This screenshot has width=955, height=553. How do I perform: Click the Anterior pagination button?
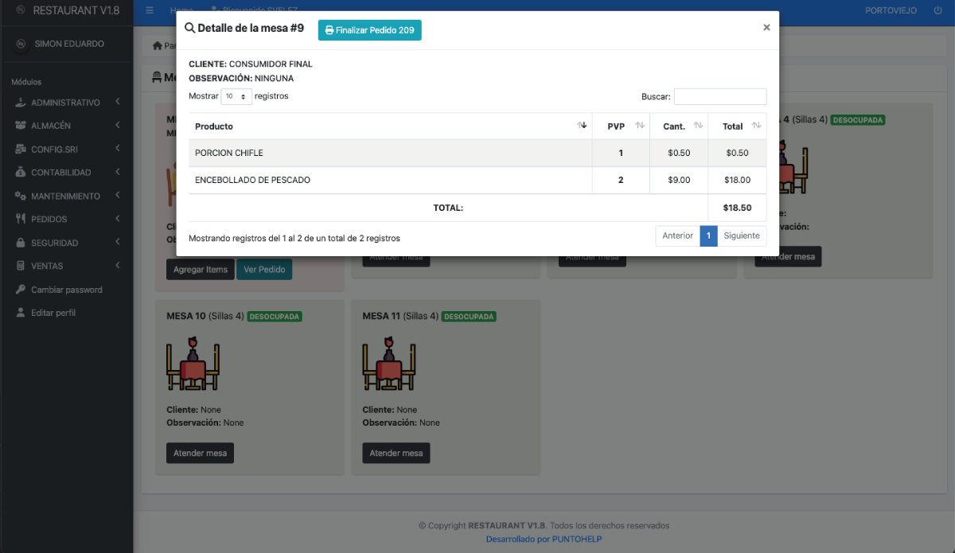(677, 236)
